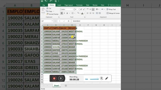Click the webcam icon on recorder

click(101, 78)
